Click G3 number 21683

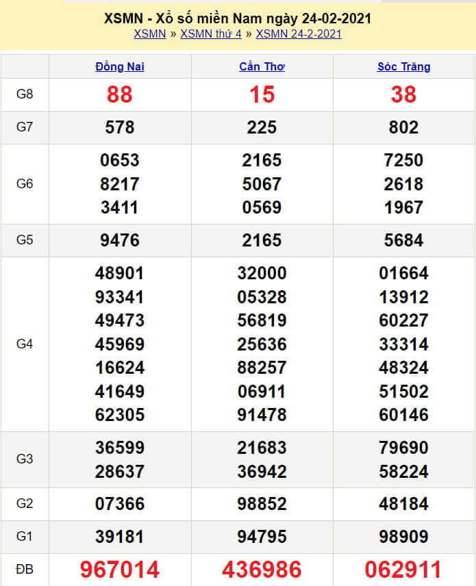(x=262, y=448)
